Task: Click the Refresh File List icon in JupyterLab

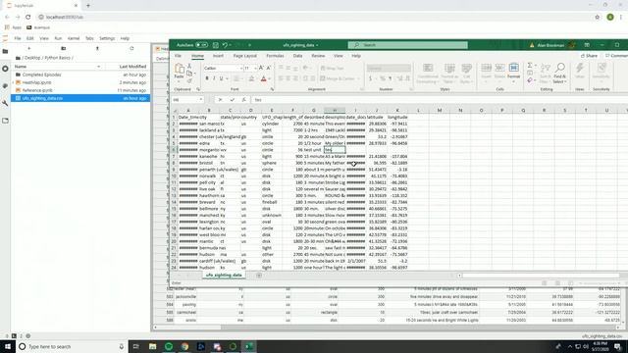Action: 131,48
